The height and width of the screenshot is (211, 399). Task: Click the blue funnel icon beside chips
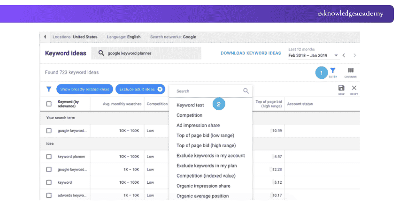pos(49,89)
